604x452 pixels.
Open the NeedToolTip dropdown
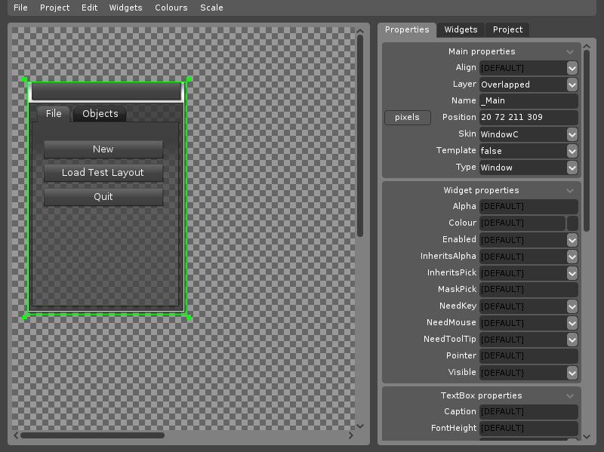click(572, 340)
